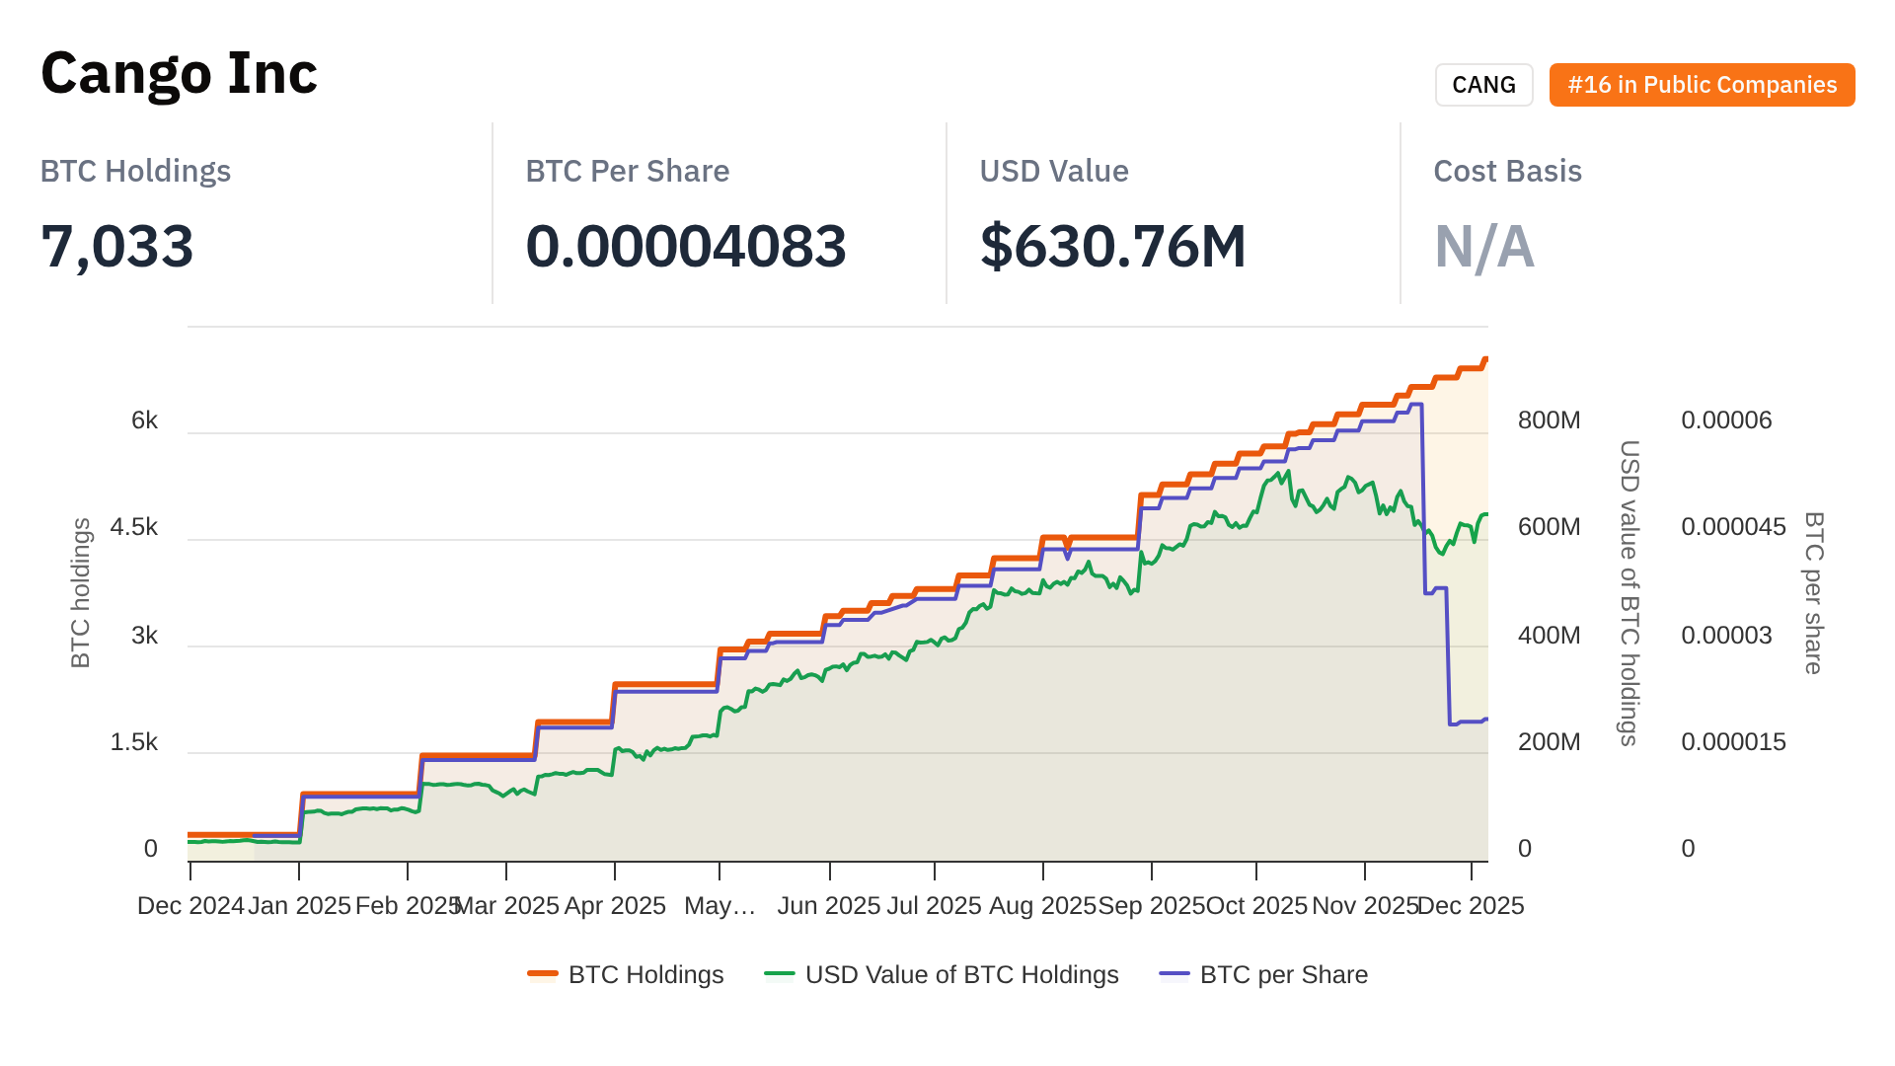
Task: Click the 4.5k left axis tick label
Action: click(x=134, y=527)
